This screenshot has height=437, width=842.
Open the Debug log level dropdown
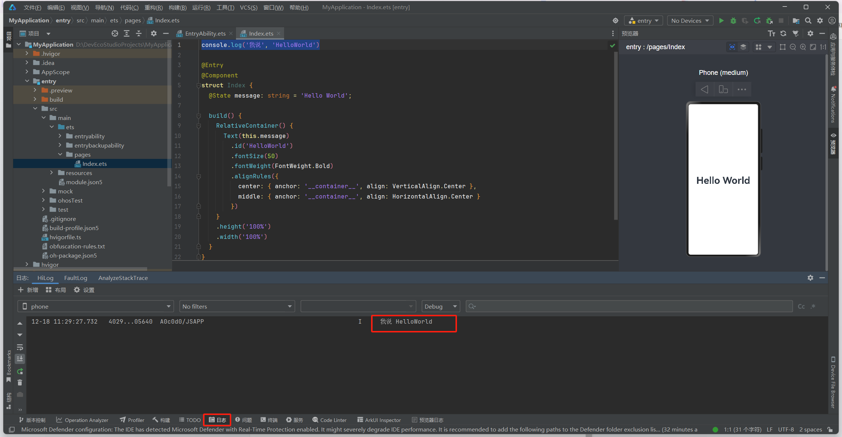point(440,306)
